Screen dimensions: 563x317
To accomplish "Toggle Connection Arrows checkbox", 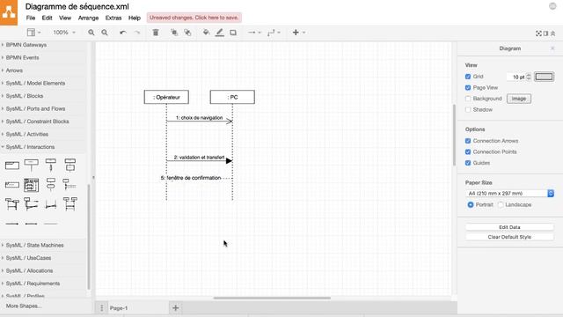I will 468,141.
